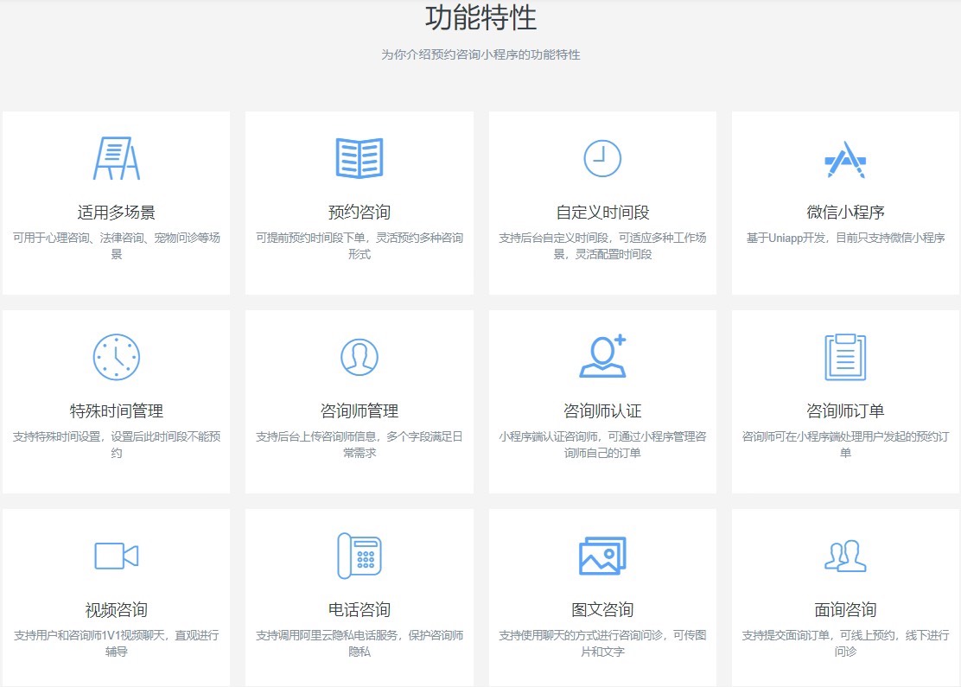This screenshot has height=687, width=961.
Task: Click the clipboard icon for 咨询师订单
Action: (x=845, y=357)
